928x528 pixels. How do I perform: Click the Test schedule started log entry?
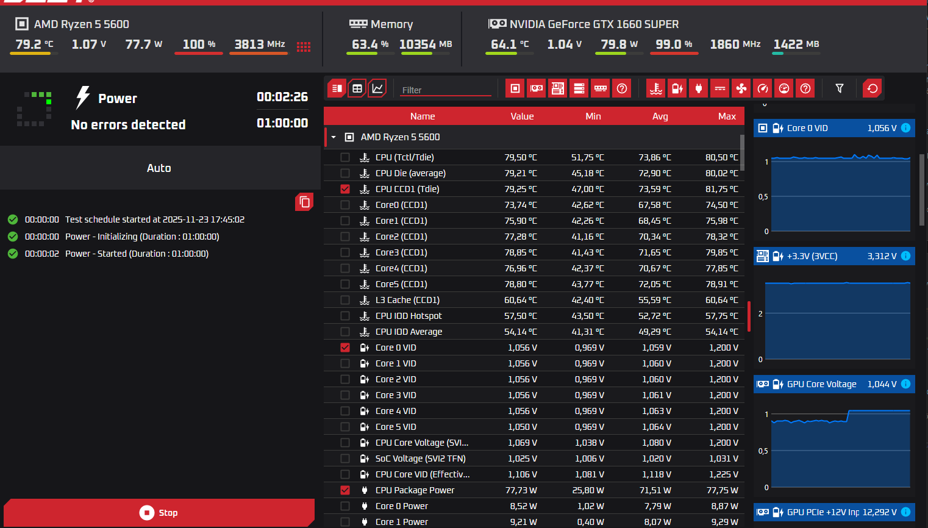coord(155,219)
